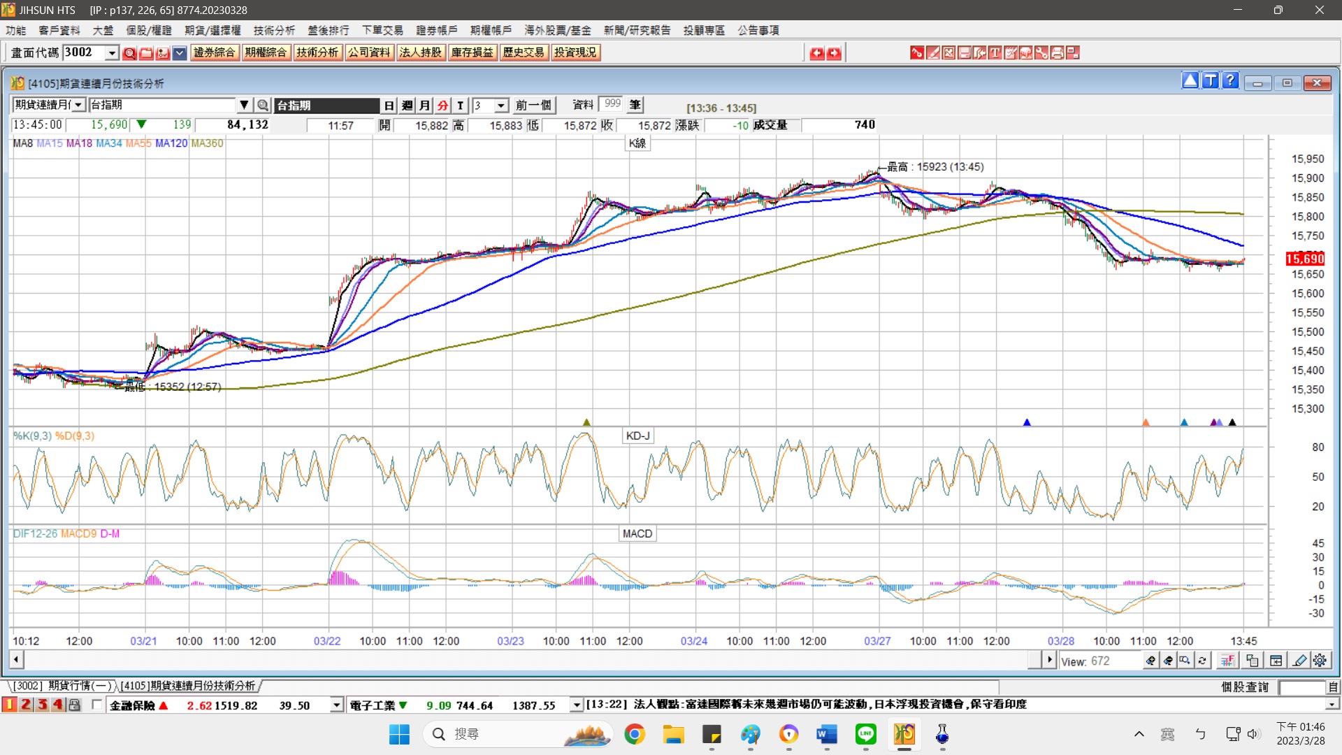Click the 前一個 button

point(533,106)
